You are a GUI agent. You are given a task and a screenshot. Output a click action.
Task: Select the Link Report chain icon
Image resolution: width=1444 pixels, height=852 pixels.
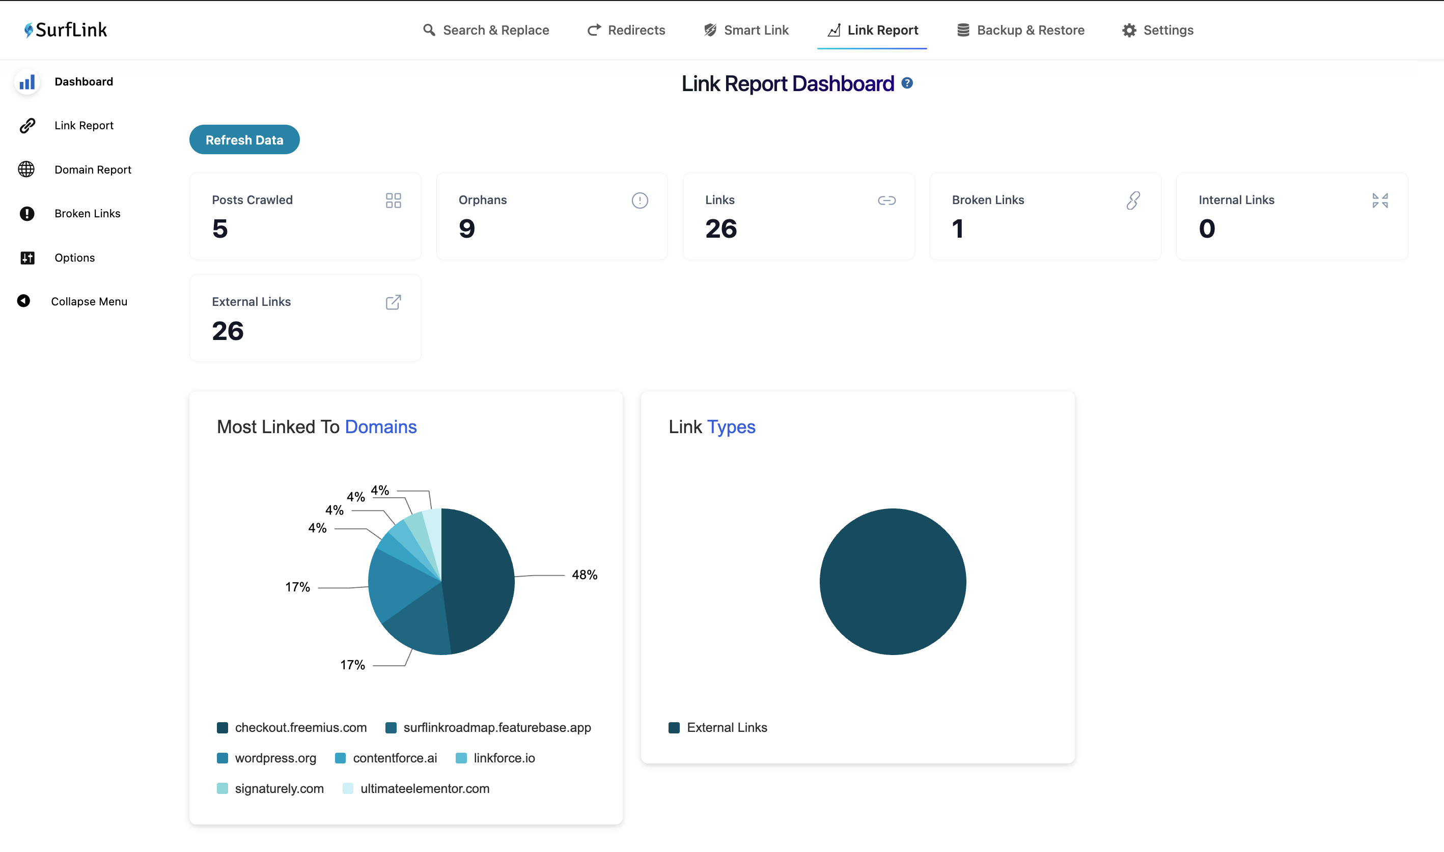click(x=27, y=126)
